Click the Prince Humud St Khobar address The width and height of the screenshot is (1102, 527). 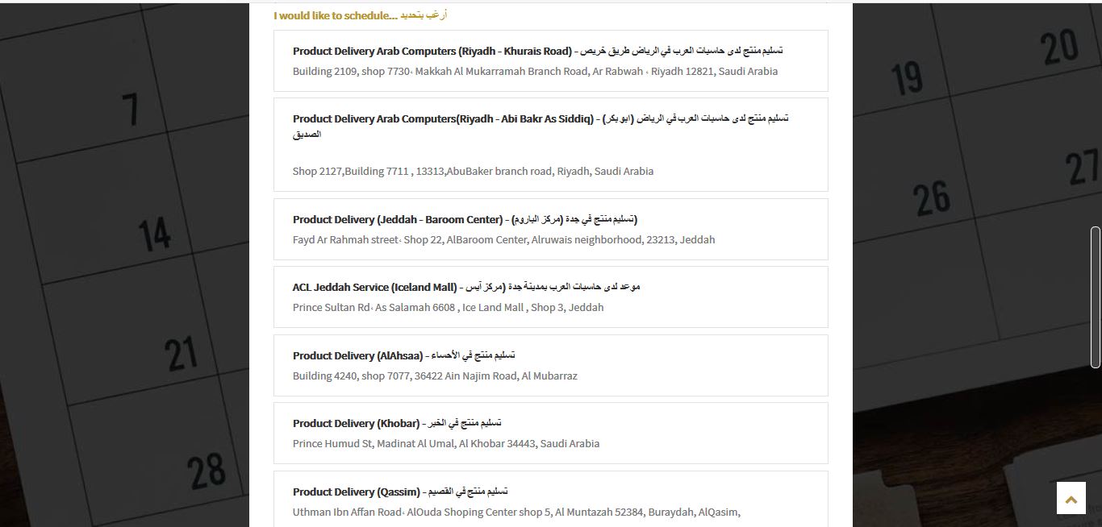445,443
